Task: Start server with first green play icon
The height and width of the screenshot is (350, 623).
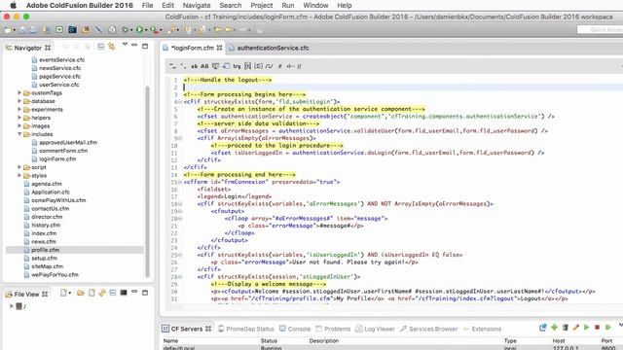Action: (x=586, y=328)
